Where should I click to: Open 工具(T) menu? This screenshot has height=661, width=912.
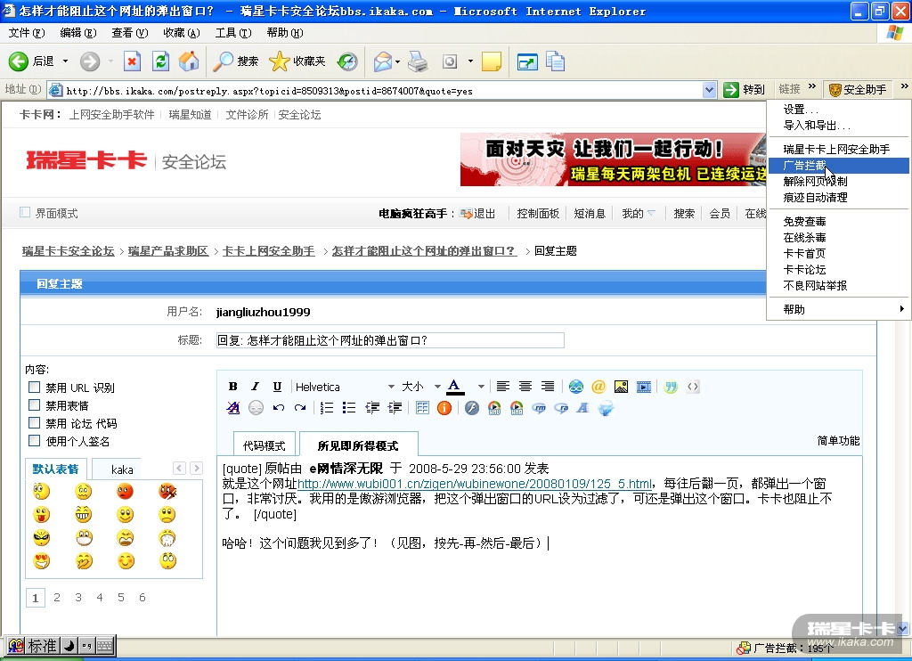233,33
